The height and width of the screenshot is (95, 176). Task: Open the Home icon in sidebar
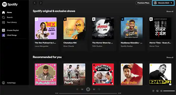click(4, 12)
